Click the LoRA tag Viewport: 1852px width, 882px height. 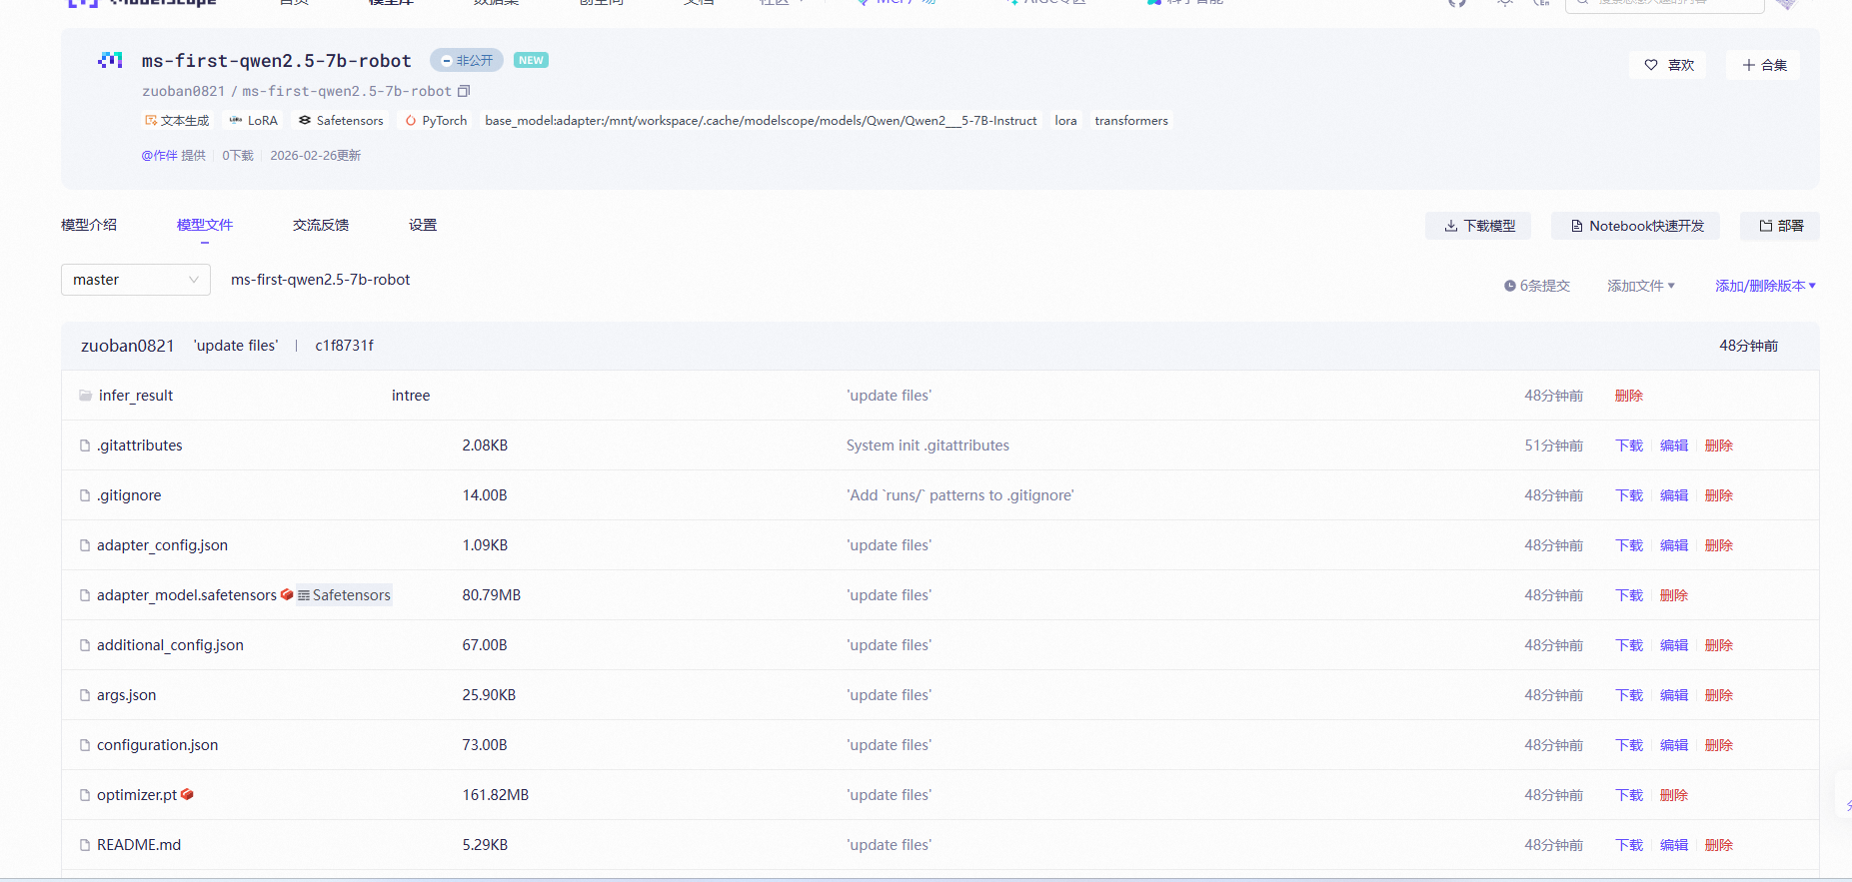pos(253,121)
